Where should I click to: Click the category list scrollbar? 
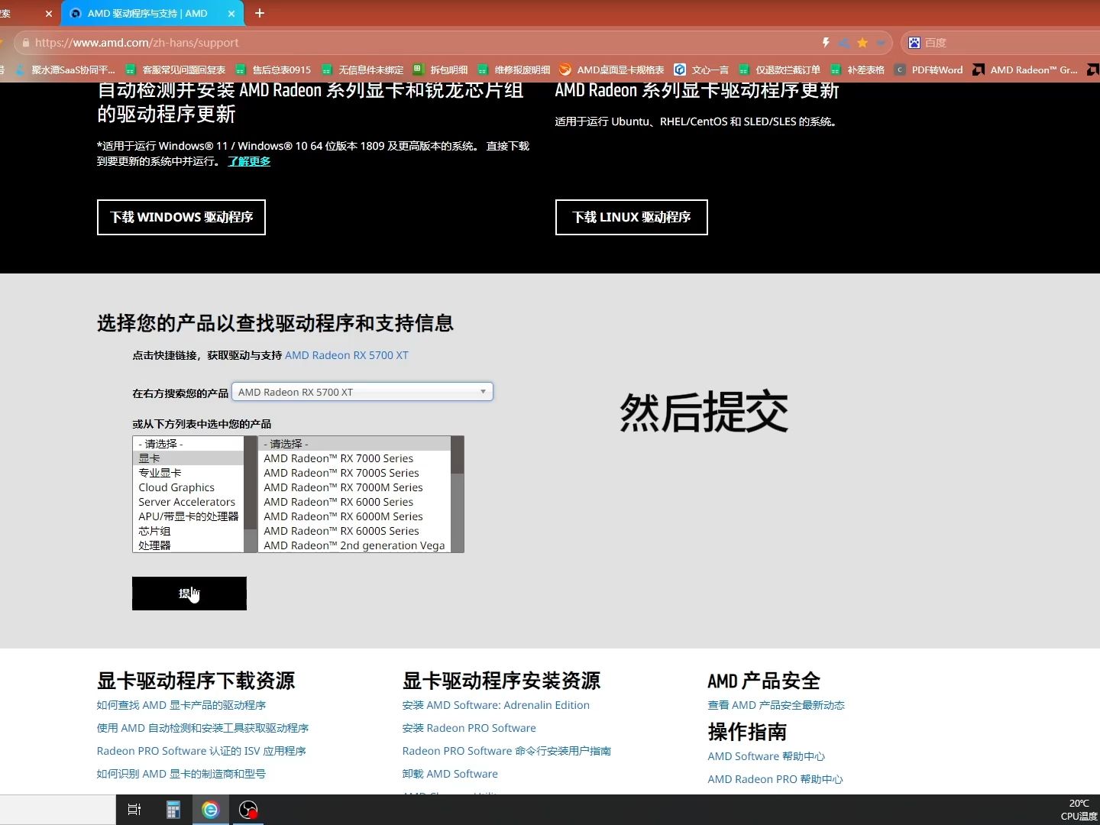(x=251, y=494)
